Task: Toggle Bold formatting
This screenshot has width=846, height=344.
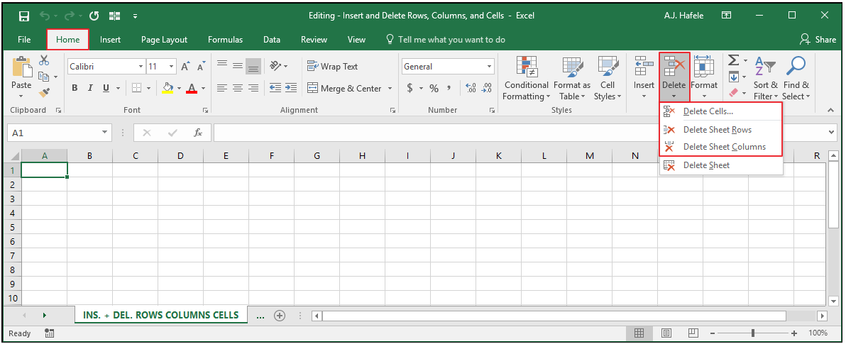Action: click(x=75, y=88)
